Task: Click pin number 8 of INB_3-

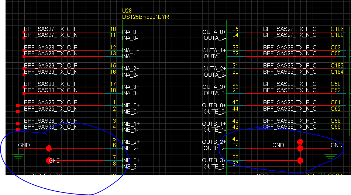Action: pos(114,163)
